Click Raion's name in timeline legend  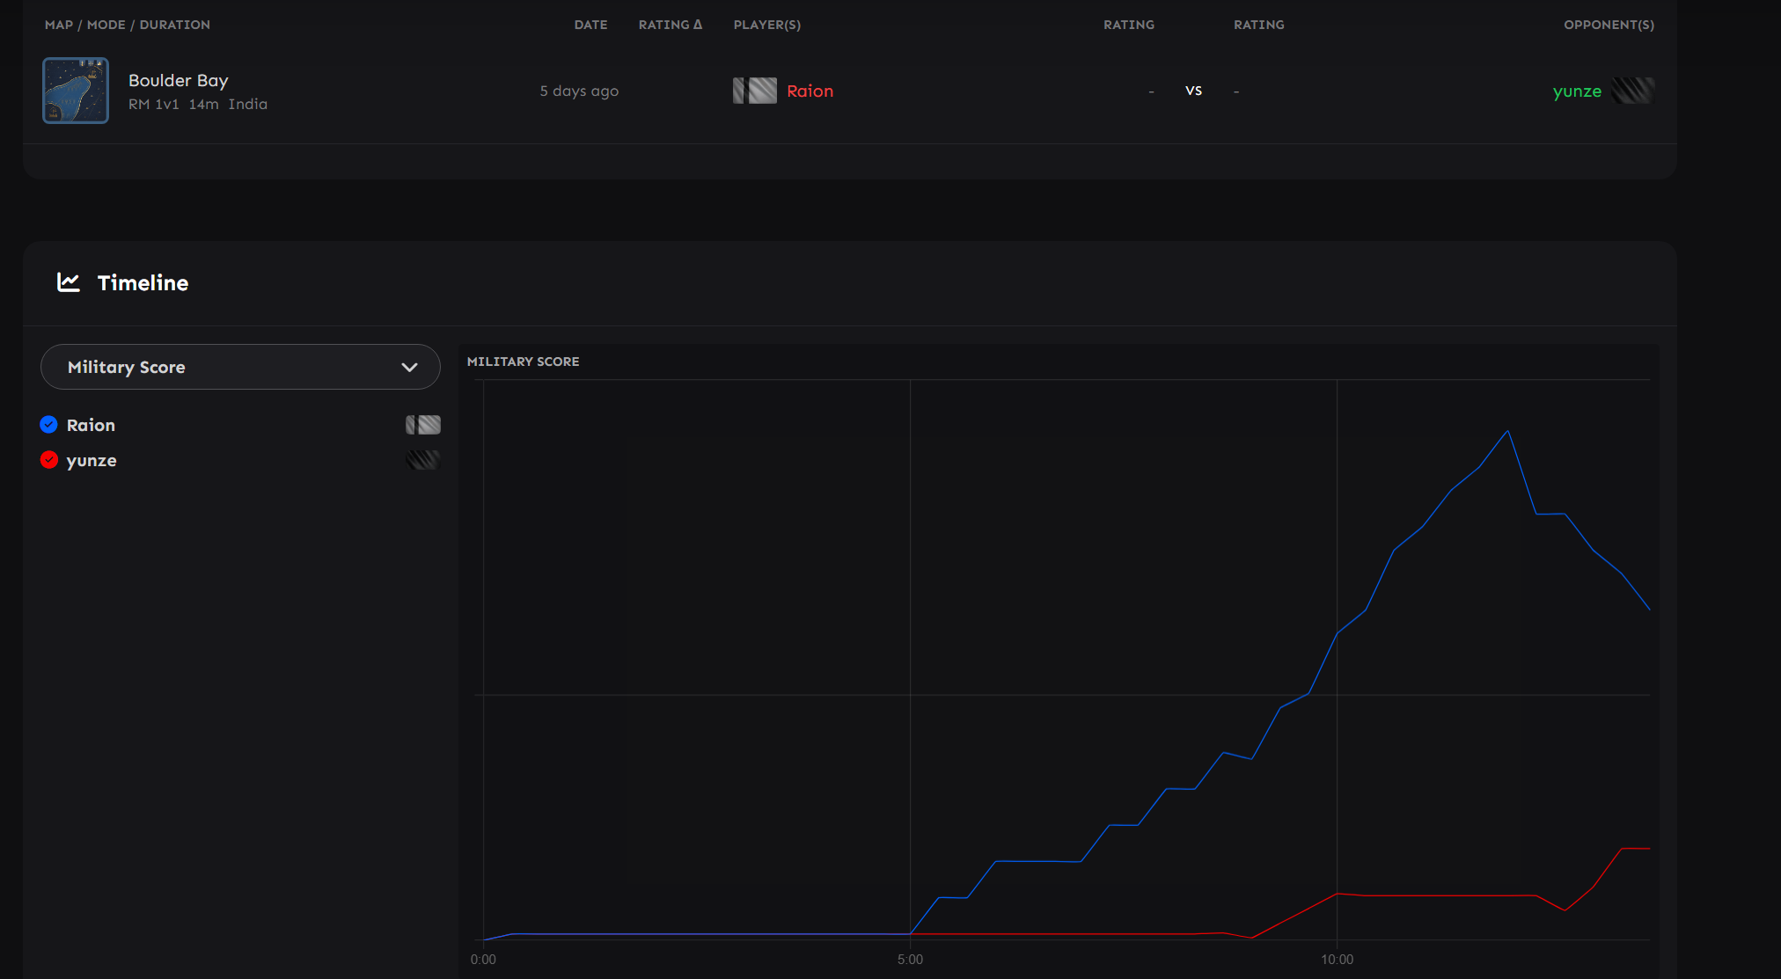point(91,425)
